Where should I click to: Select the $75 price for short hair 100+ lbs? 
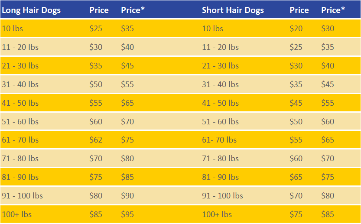296,214
